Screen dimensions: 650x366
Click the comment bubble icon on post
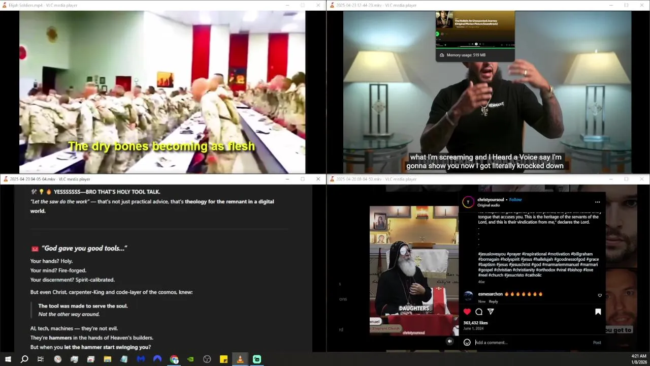pyautogui.click(x=479, y=312)
